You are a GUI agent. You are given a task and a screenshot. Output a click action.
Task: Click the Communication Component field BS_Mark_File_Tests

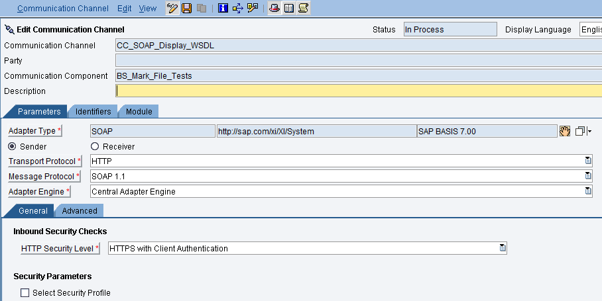tap(359, 76)
